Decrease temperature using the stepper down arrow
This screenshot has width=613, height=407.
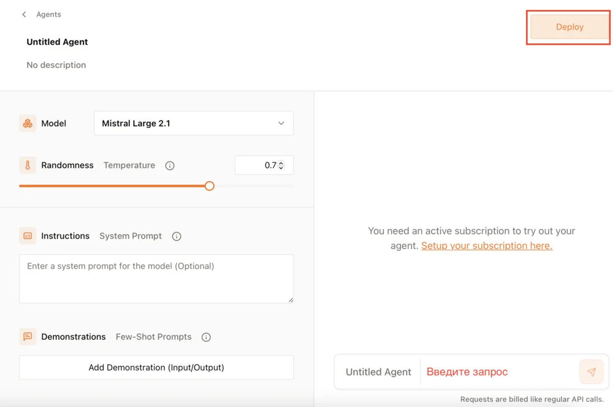pyautogui.click(x=281, y=168)
